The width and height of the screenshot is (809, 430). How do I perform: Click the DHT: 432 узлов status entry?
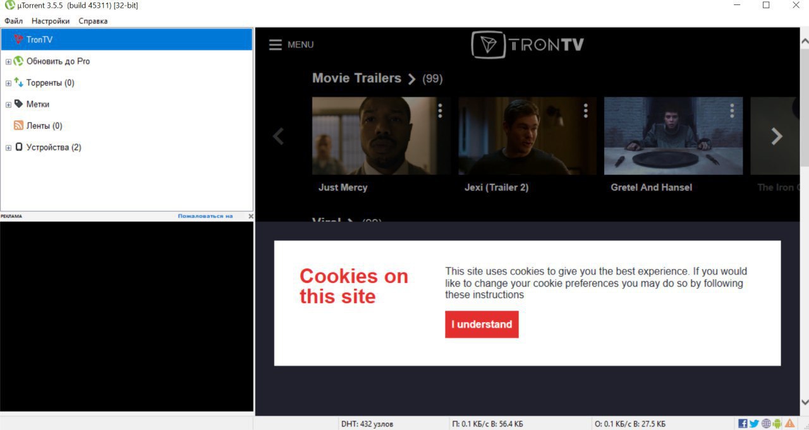coord(367,424)
